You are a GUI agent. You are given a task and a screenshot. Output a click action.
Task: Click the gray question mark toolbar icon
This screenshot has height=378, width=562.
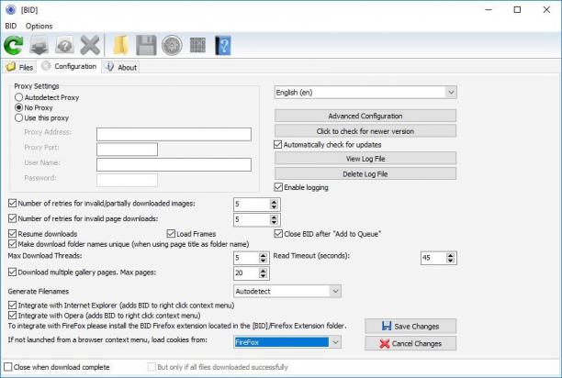64,46
